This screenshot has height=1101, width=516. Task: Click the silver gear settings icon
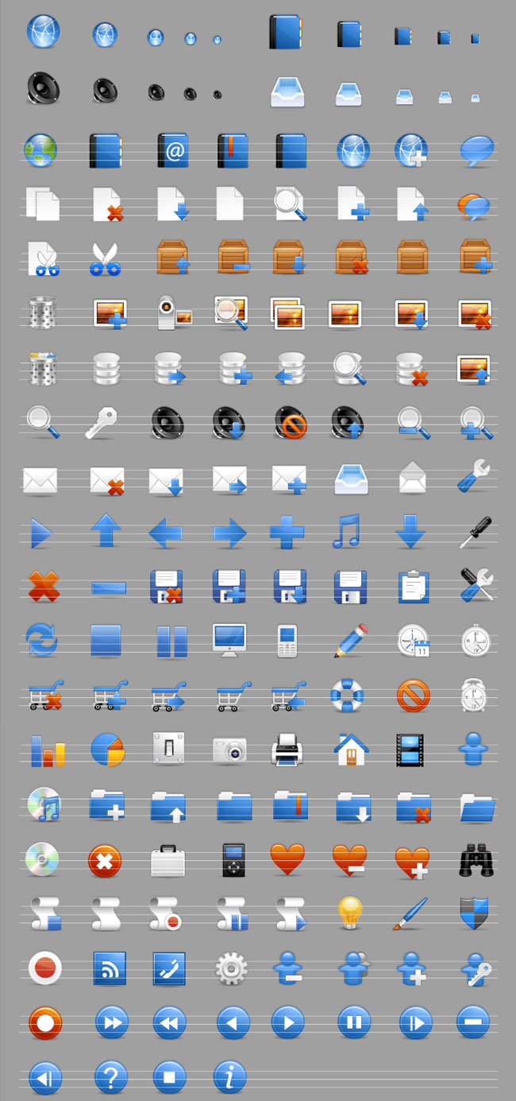click(231, 969)
